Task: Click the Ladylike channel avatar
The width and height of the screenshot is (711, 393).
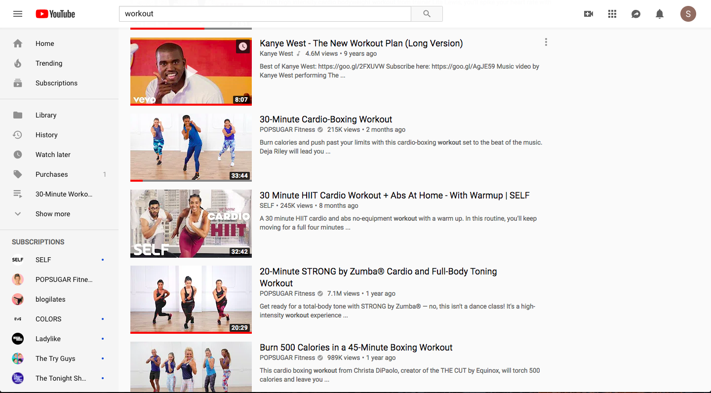Action: (x=18, y=339)
